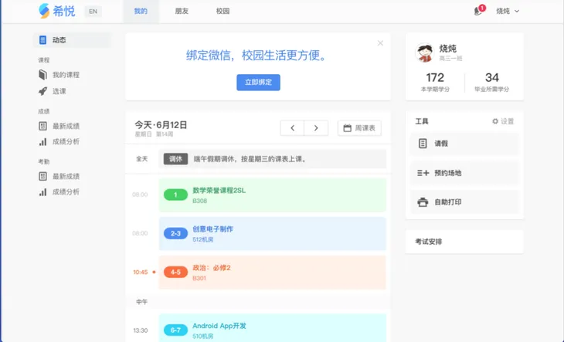This screenshot has height=342, width=564.
Task: Select the 预约场地 tool icon
Action: pos(423,173)
